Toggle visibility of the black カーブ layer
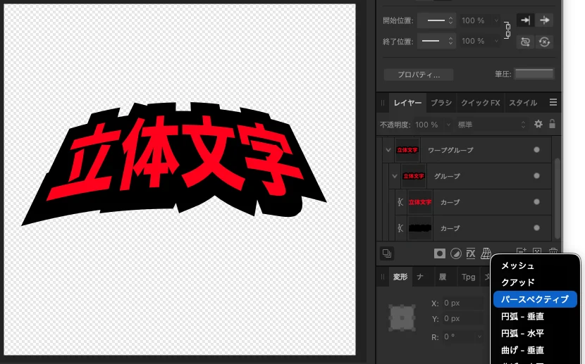 pyautogui.click(x=536, y=228)
